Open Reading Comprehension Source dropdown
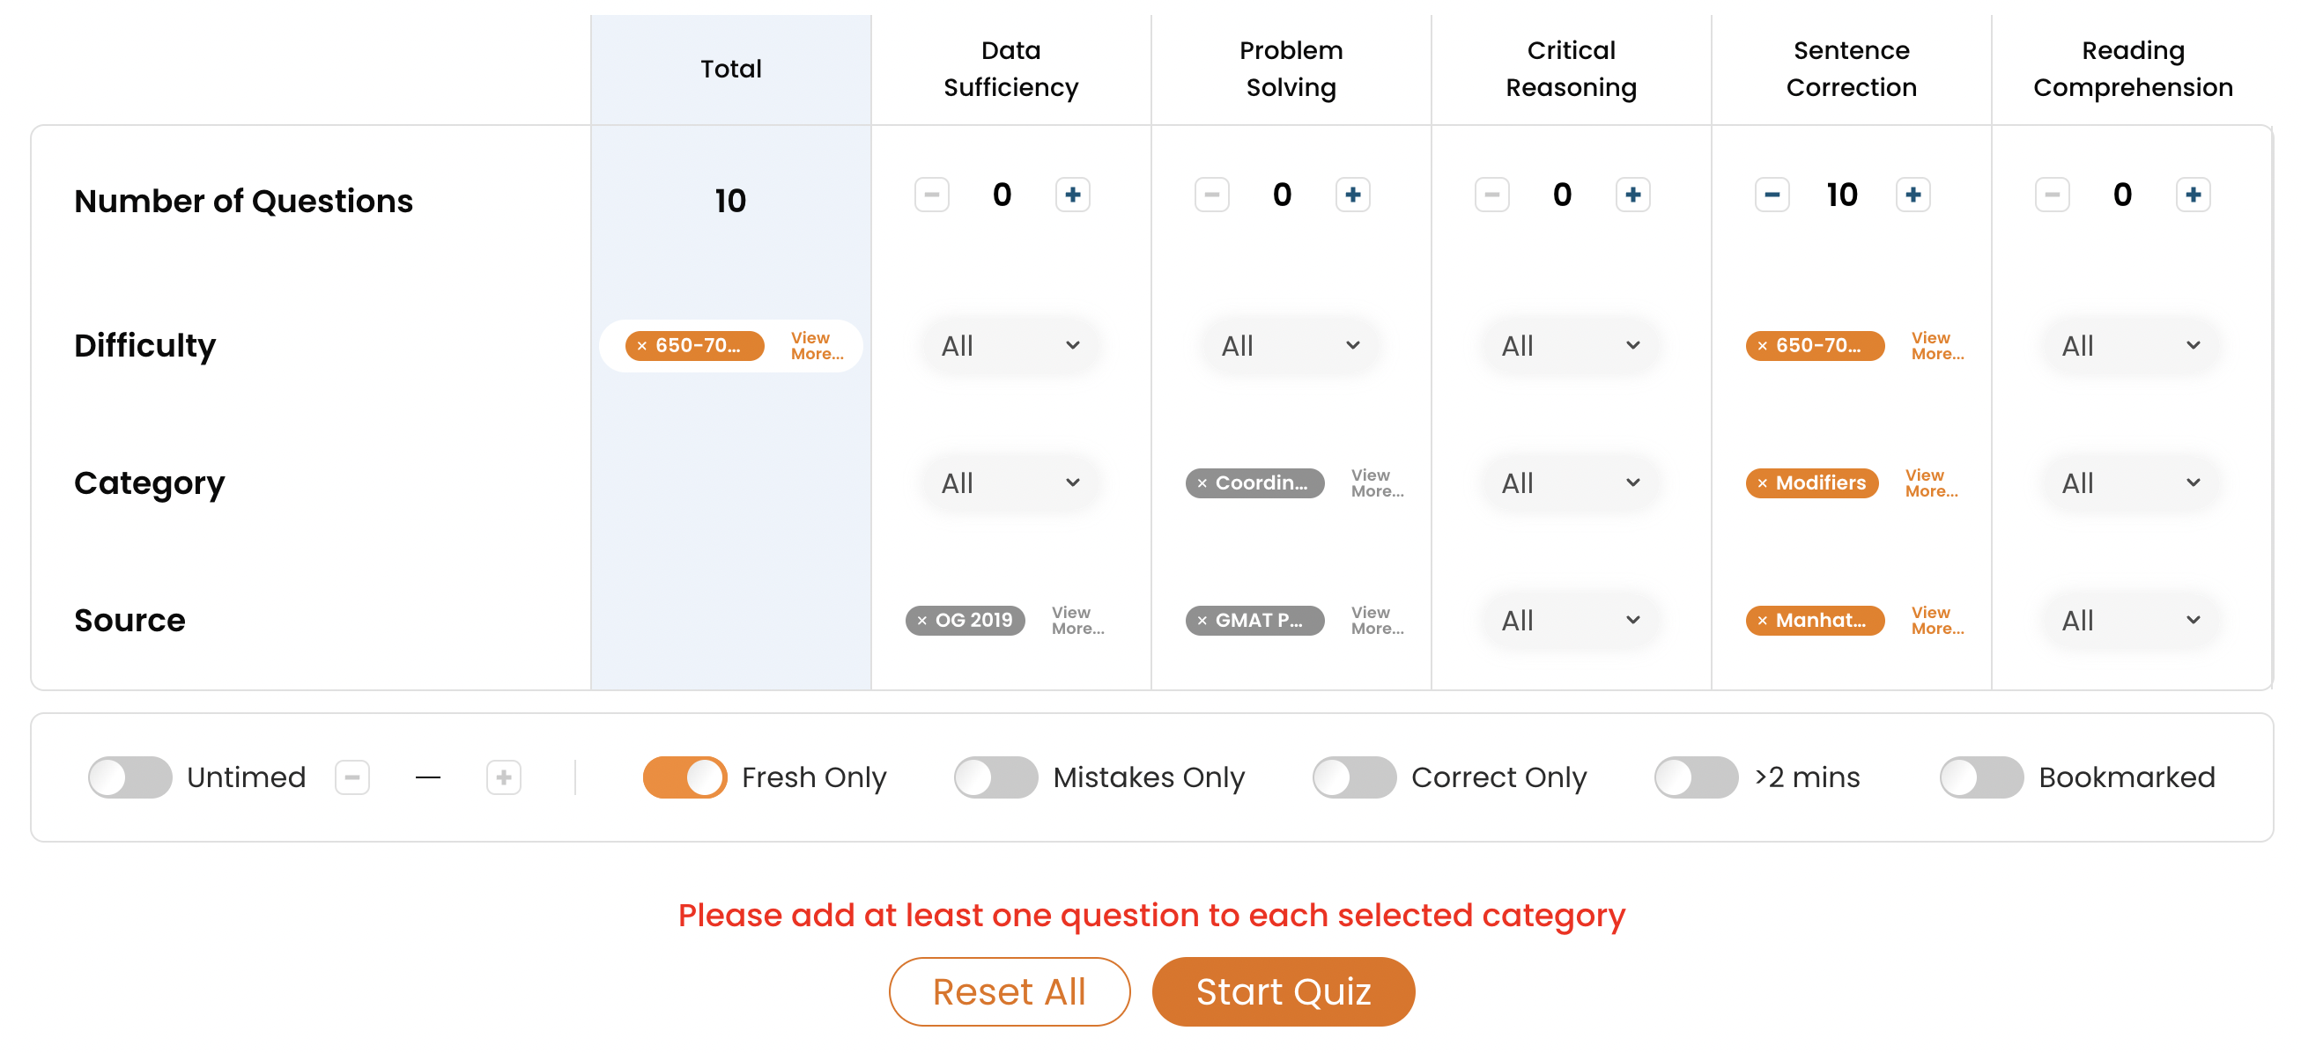Image resolution: width=2301 pixels, height=1053 pixels. tap(2130, 620)
